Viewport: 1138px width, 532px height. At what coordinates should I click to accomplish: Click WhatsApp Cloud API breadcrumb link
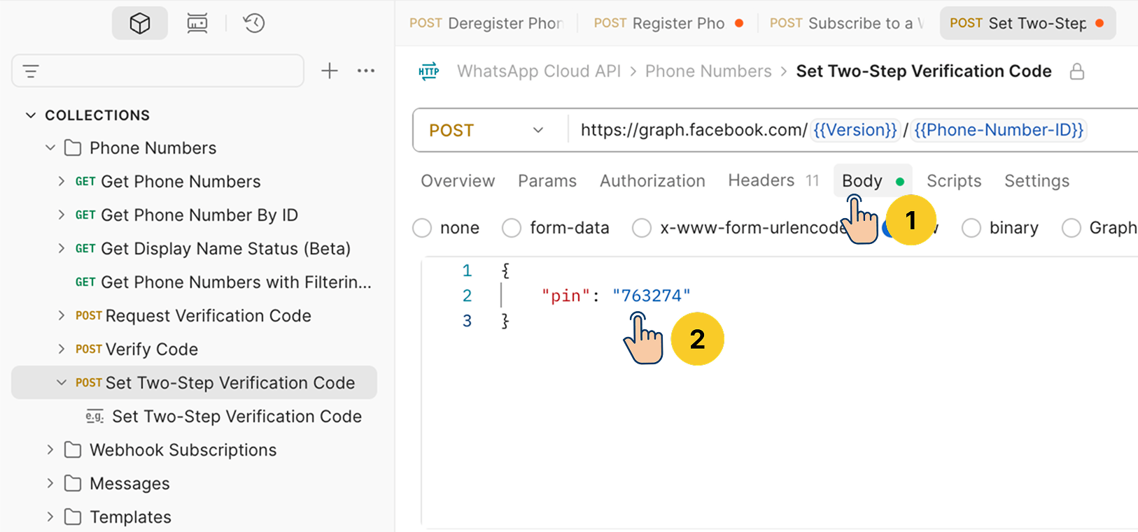(x=539, y=71)
